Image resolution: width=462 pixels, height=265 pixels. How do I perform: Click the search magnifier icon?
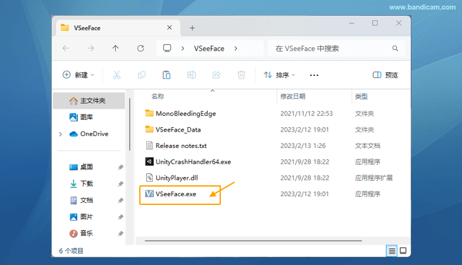(x=395, y=48)
